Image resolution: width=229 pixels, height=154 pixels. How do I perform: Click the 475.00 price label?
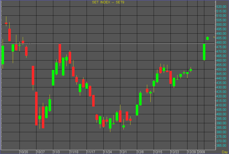[221, 47]
